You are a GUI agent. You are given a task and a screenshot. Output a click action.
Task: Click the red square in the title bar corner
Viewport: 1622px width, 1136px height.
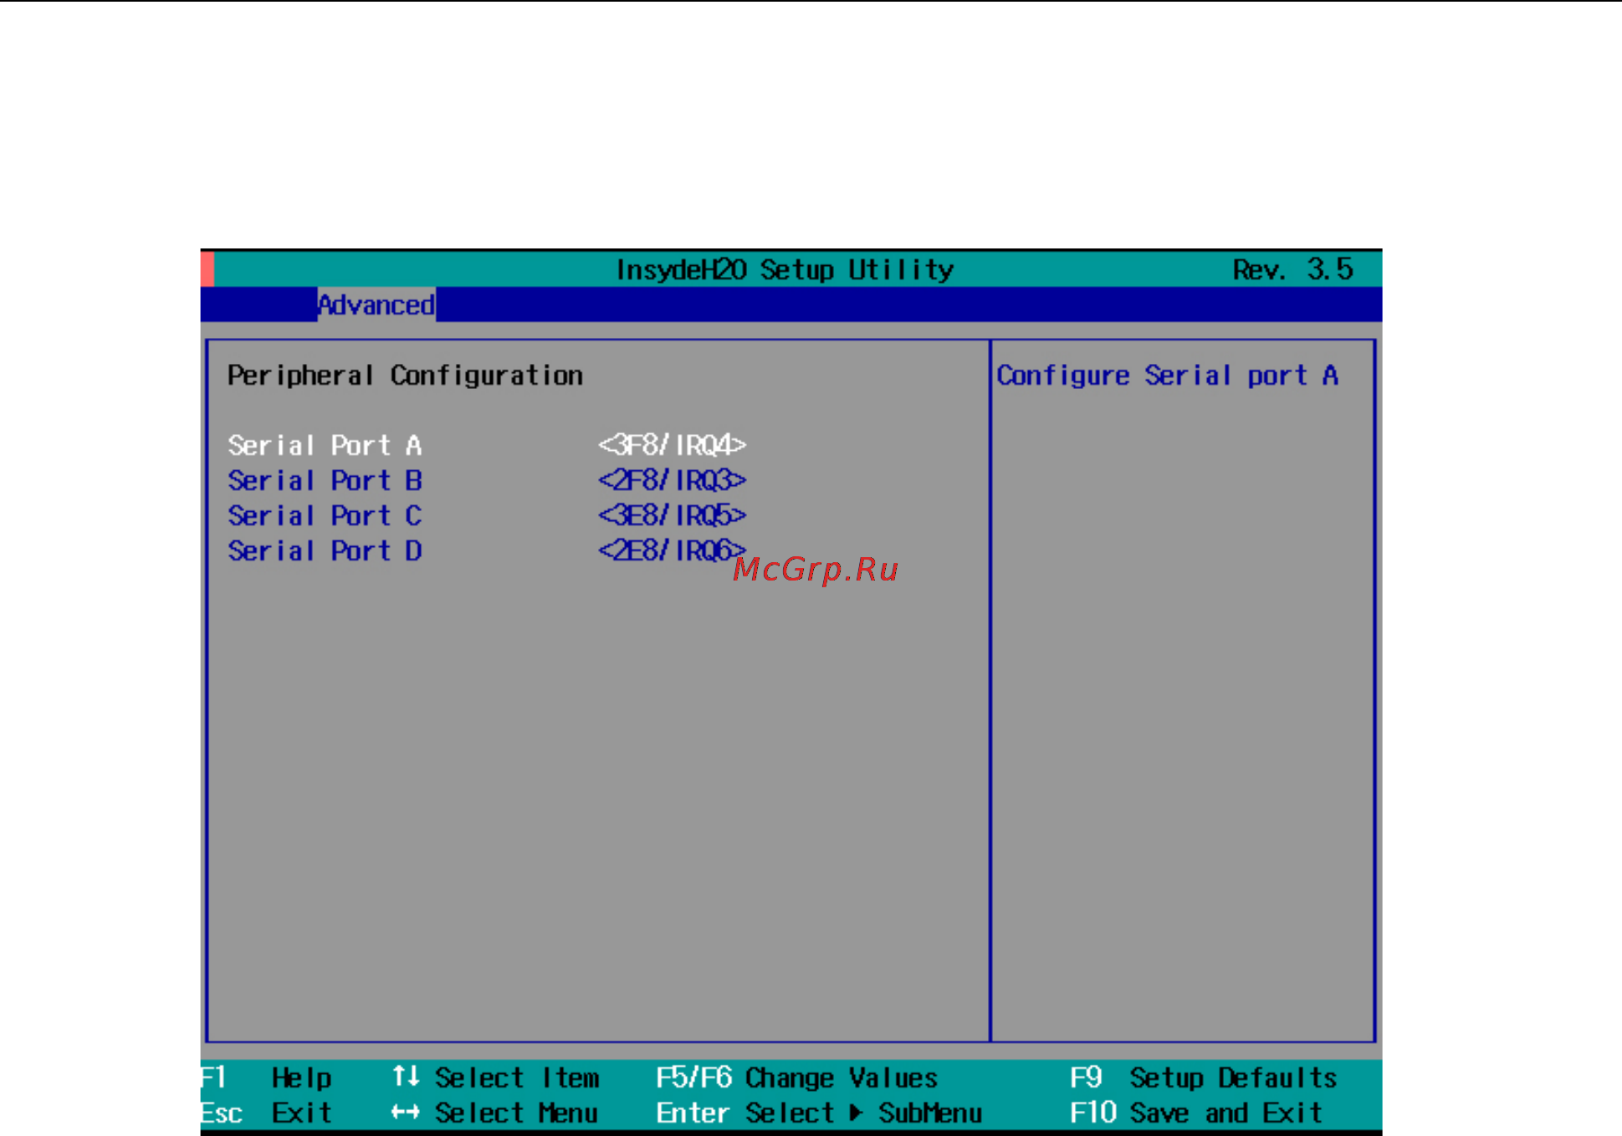tap(207, 269)
